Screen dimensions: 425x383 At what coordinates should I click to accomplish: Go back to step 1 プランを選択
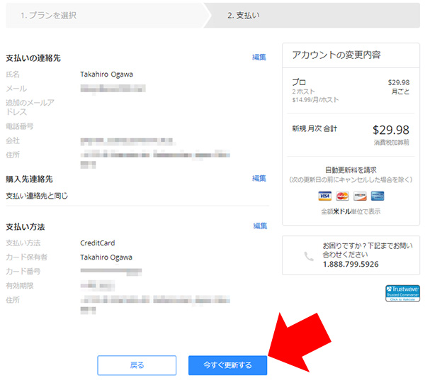click(48, 15)
